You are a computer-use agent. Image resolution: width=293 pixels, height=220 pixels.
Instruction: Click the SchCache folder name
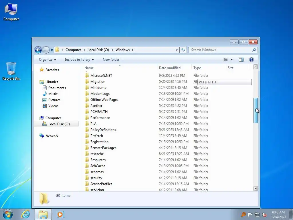(x=98, y=166)
